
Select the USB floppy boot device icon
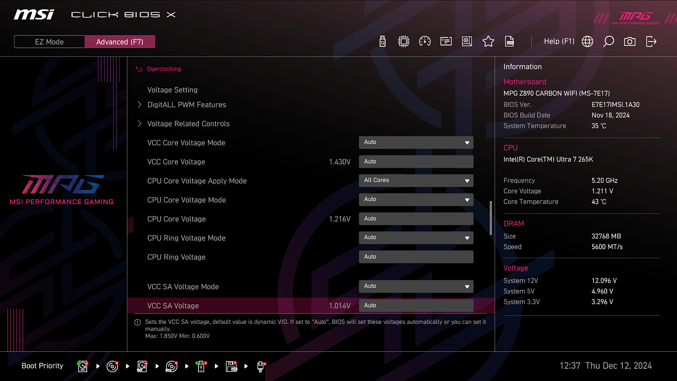231,366
